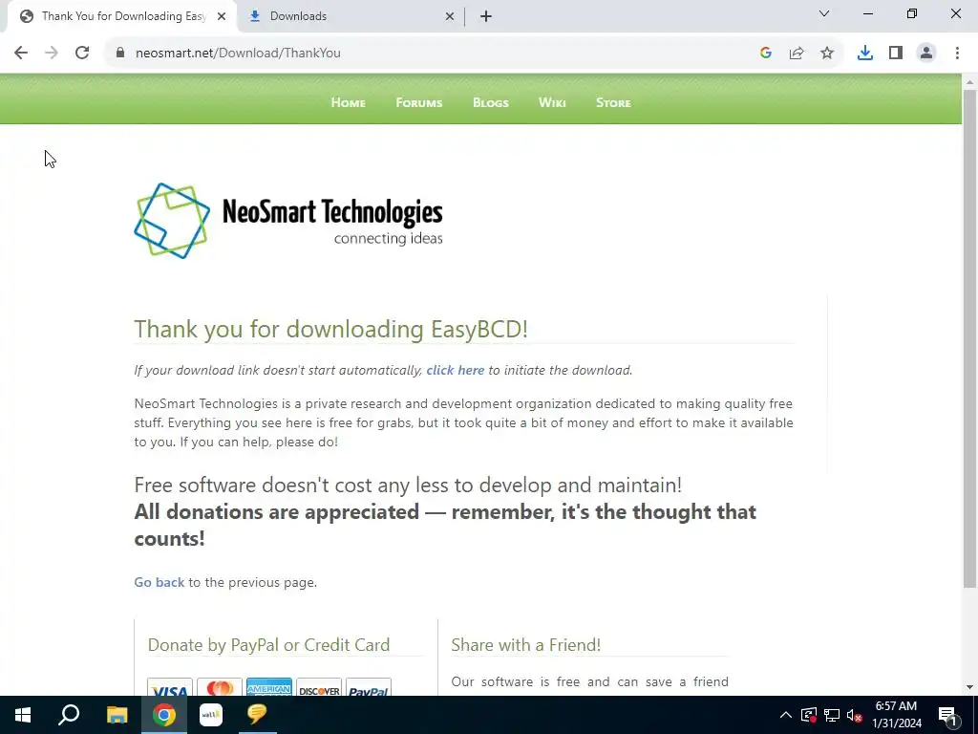Click the network status tray icon
This screenshot has height=734, width=978.
coord(832,715)
